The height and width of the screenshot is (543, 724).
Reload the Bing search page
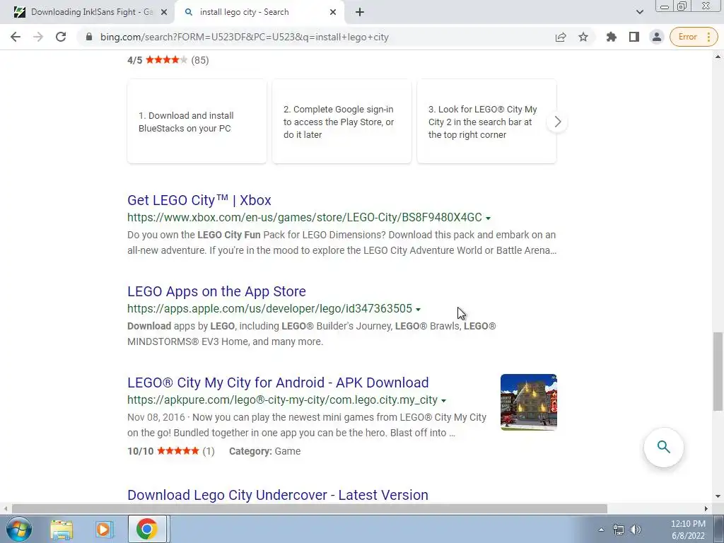(61, 37)
